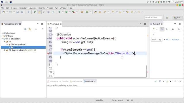Image resolution: width=184 pixels, height=103 pixels.
Task: Toggle Scheduled presentation in Task List
Action: [167, 29]
